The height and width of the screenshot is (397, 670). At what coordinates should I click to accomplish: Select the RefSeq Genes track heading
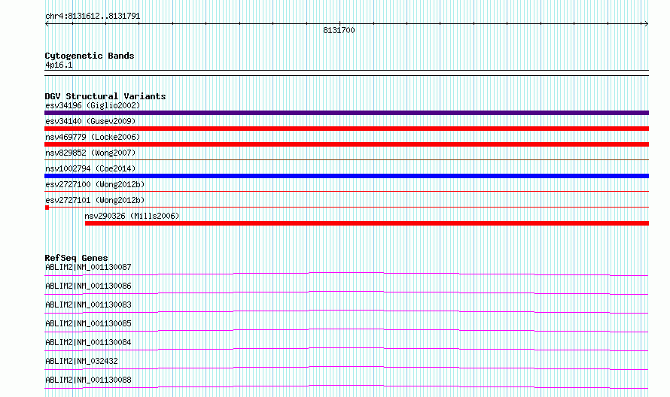tap(76, 258)
